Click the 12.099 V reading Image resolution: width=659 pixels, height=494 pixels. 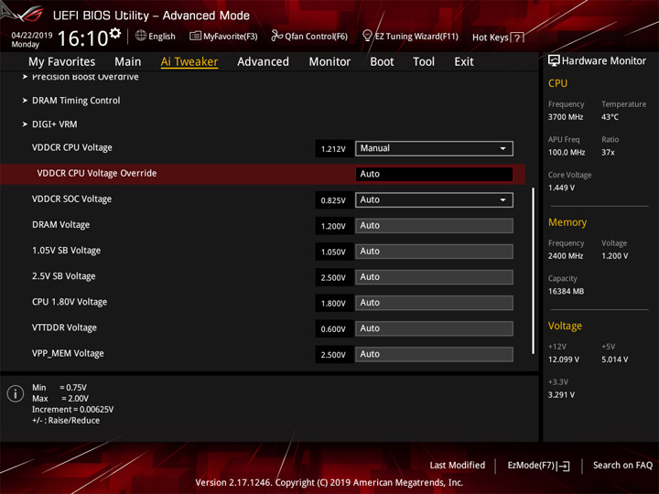[x=564, y=360]
